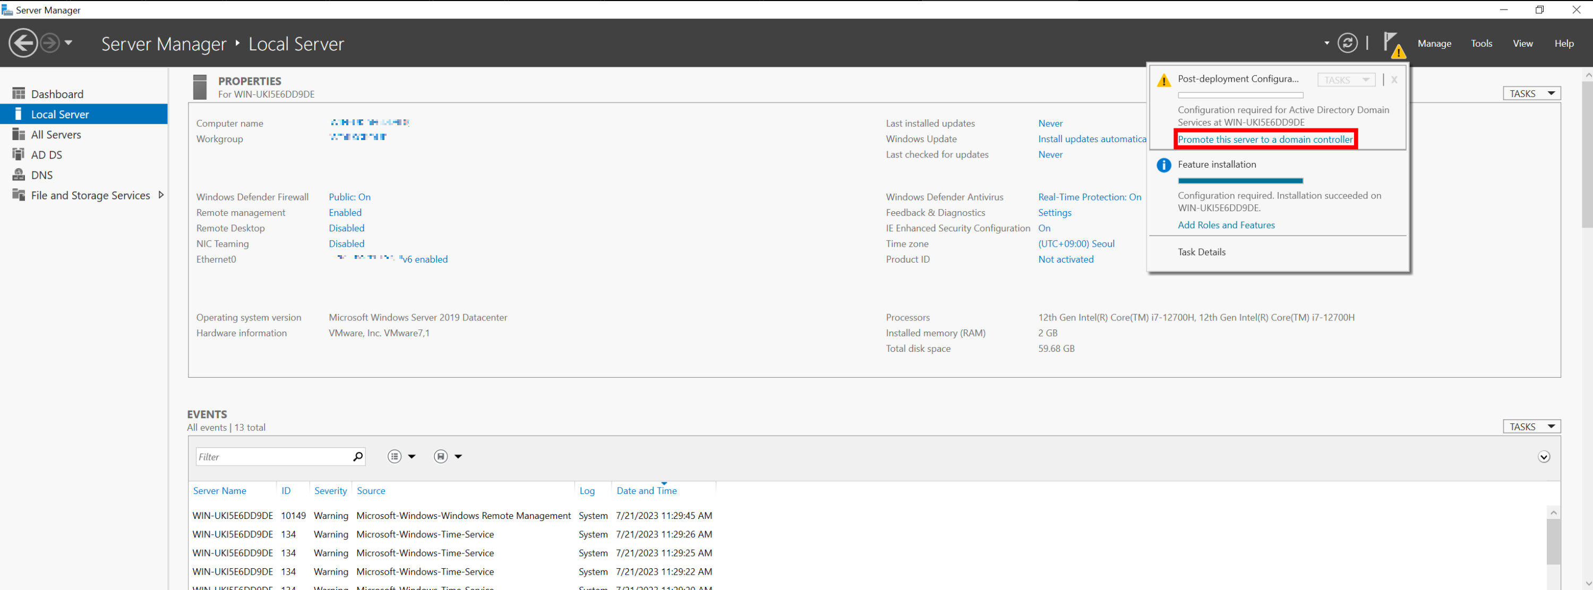Open the navigation history dropdown arrow

coord(68,44)
